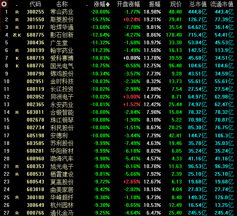Select stock 影石创新
The height and width of the screenshot is (216, 237).
click(62, 35)
